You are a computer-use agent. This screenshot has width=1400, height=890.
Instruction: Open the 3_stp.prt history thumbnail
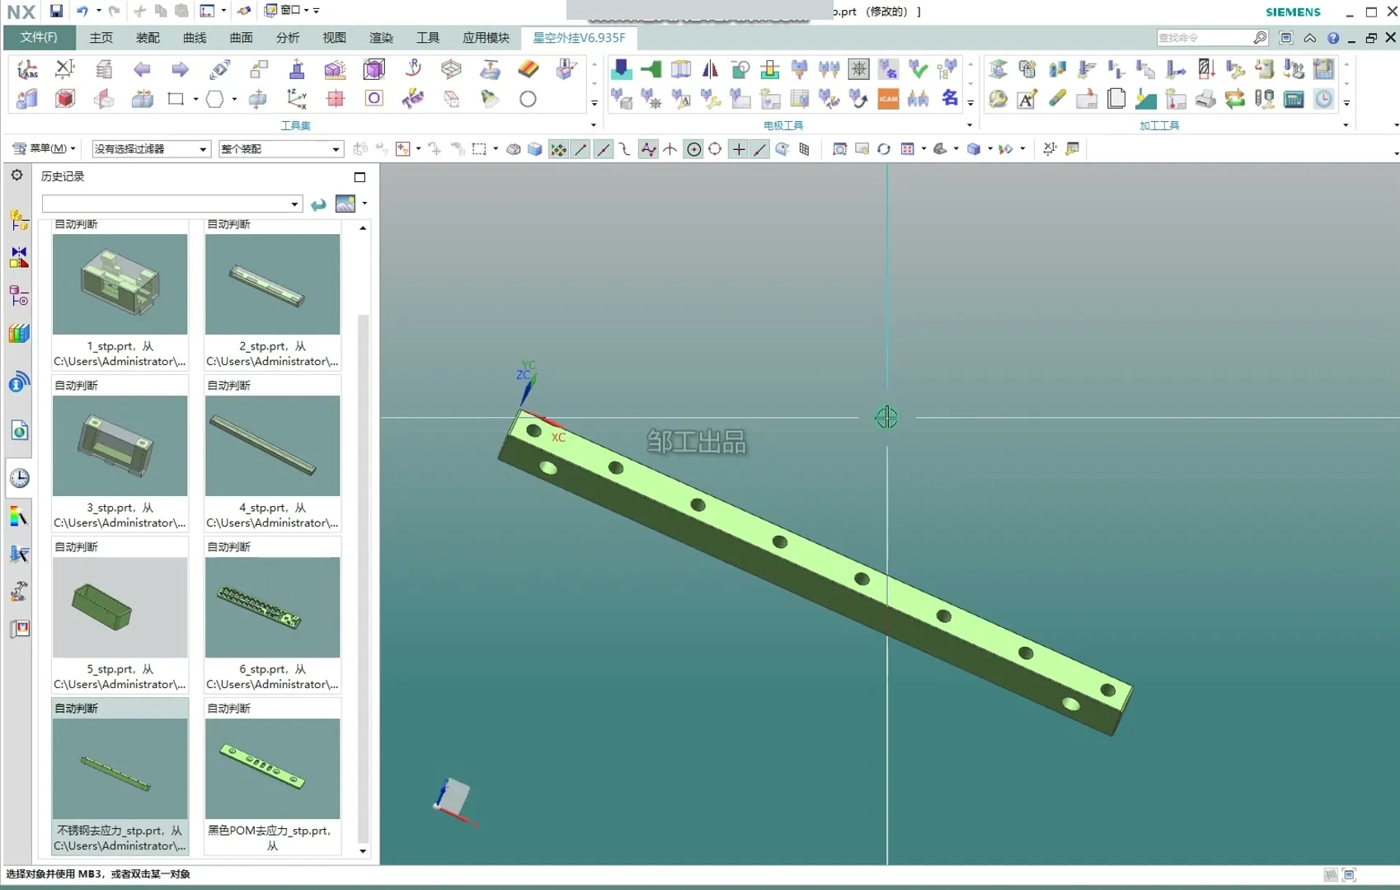120,446
